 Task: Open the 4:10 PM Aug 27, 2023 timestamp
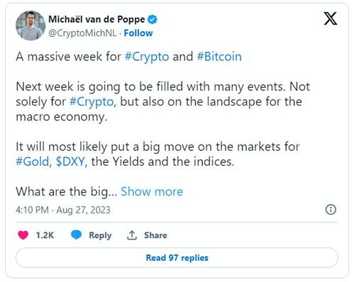pyautogui.click(x=63, y=210)
